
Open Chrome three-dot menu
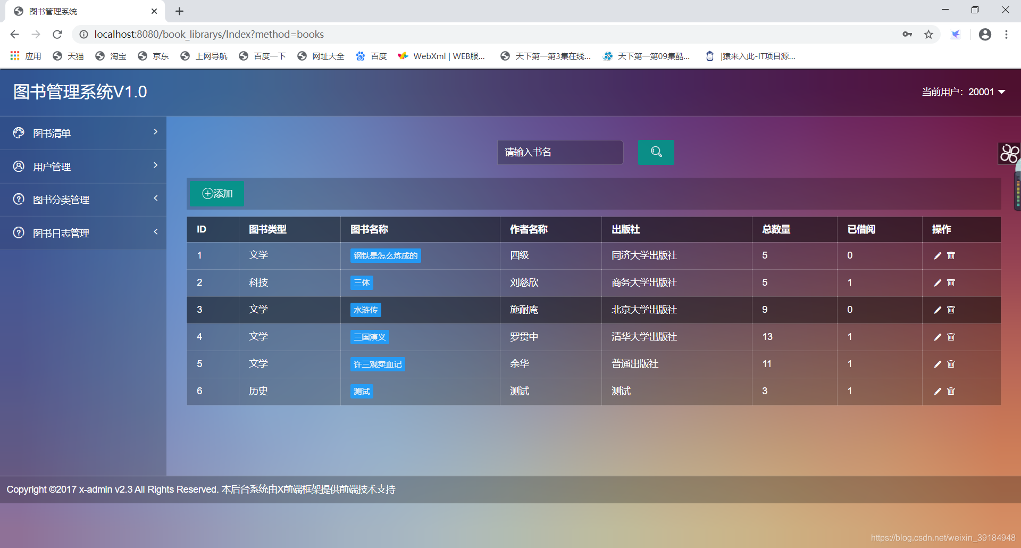1006,35
